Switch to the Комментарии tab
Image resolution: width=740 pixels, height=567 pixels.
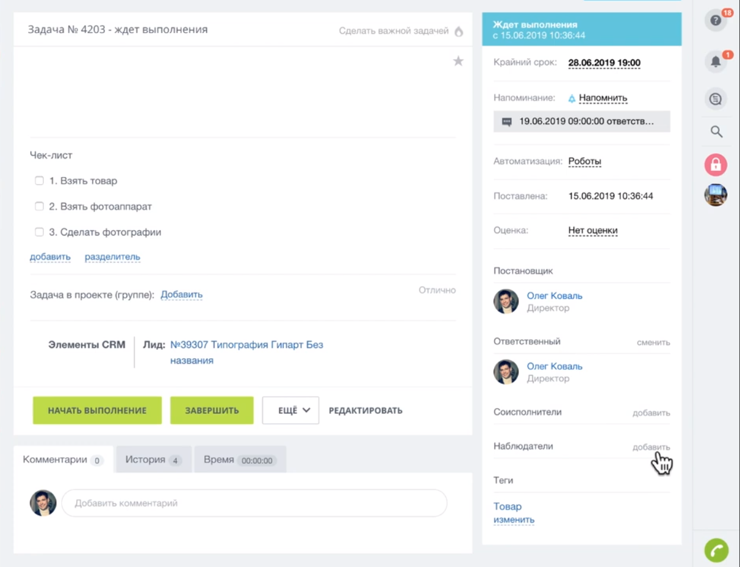tap(63, 460)
